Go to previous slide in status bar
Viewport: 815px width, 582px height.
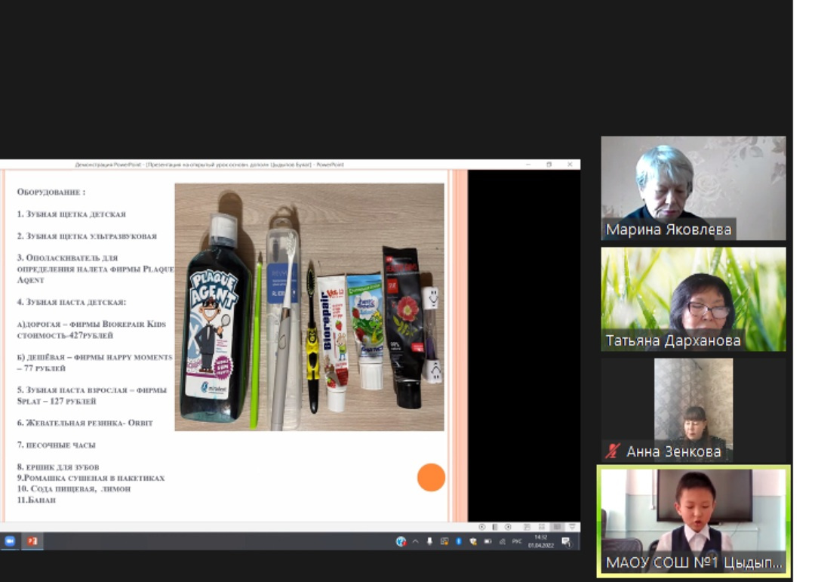point(482,527)
